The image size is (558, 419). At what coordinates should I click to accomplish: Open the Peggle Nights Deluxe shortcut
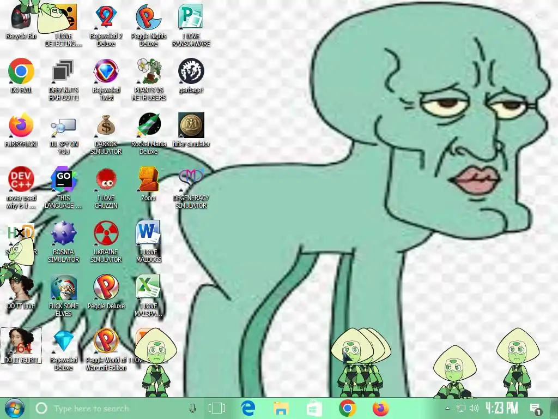[148, 26]
